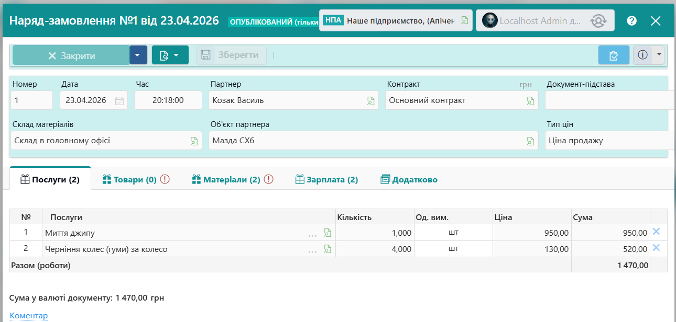The image size is (676, 322).
Task: Click the НПА company selector
Action: [396, 21]
